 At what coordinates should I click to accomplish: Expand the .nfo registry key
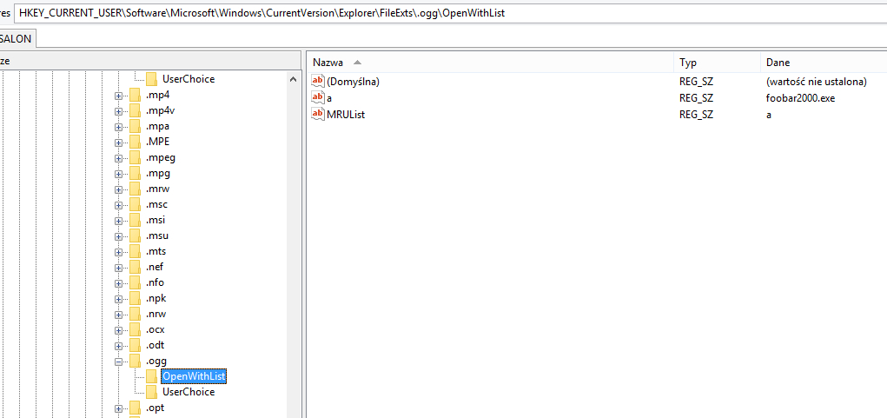click(x=118, y=283)
